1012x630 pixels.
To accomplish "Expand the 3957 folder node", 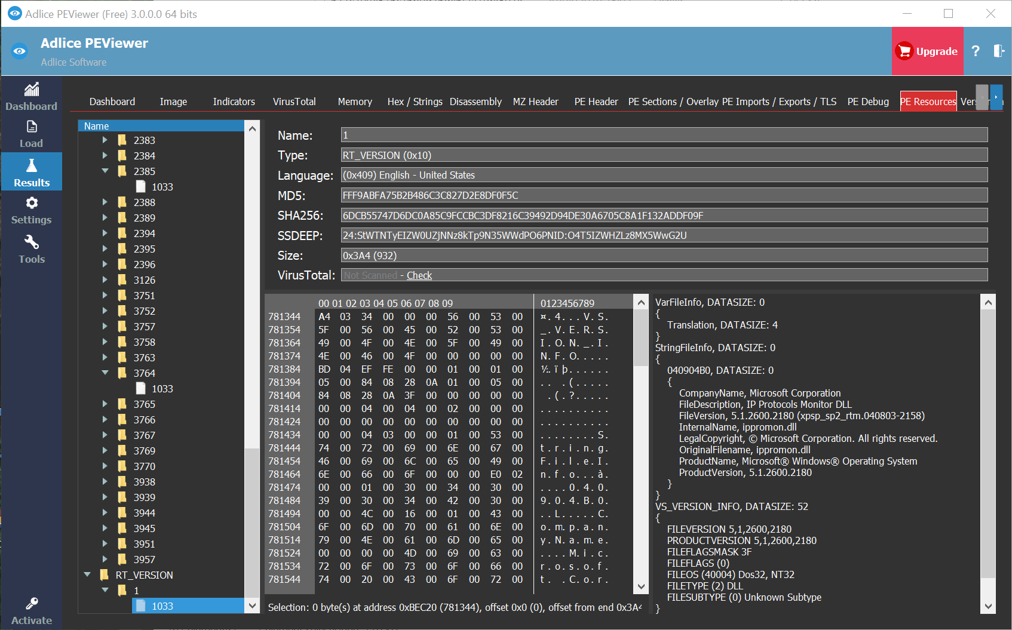I will pos(105,559).
